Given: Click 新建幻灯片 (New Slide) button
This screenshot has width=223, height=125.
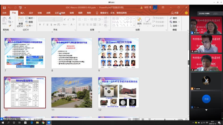Looking at the screenshot, I should point(21,22).
